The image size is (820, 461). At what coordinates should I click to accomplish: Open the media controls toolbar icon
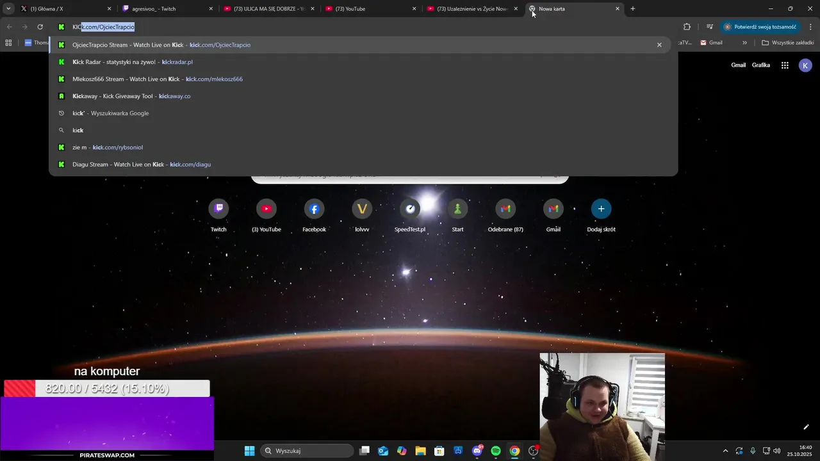[710, 27]
